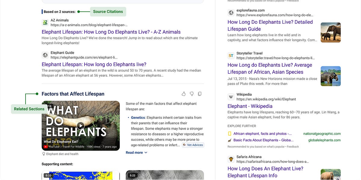The image size is (361, 180).
Task: Open the explorefauna elephants thumbnail image
Action: coord(331,32)
